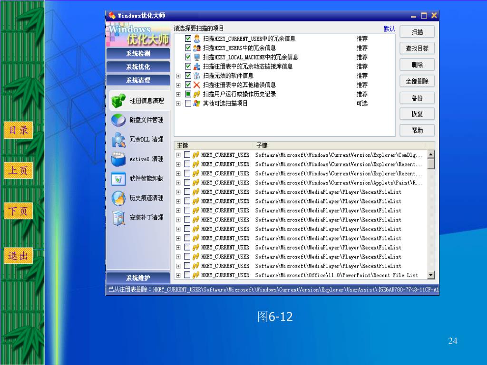Open 注册信息清理 sidebar icon
This screenshot has width=487, height=365.
(118, 101)
